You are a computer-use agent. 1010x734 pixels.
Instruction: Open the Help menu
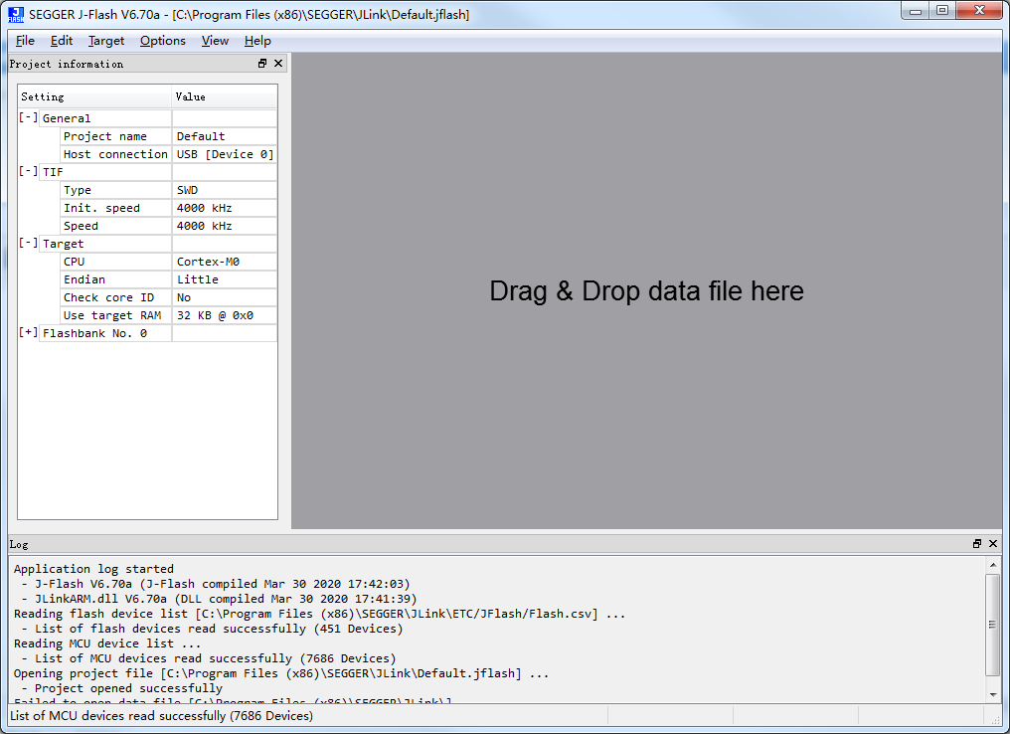[257, 41]
